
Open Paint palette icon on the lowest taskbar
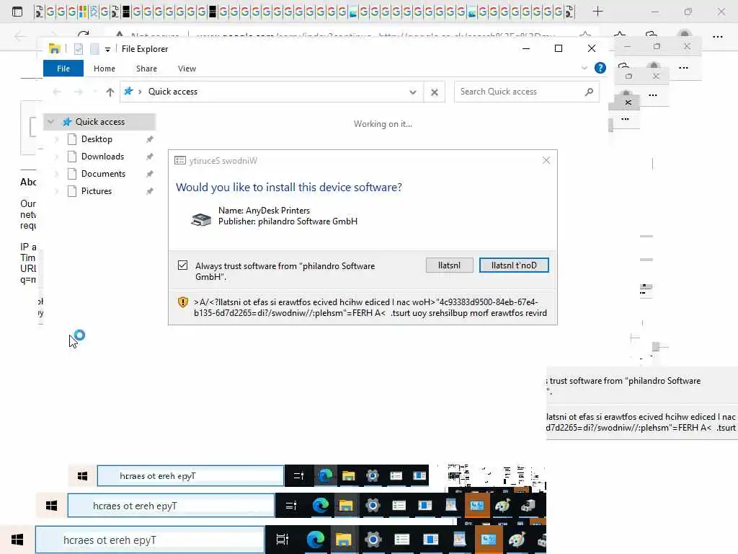[x=517, y=540]
